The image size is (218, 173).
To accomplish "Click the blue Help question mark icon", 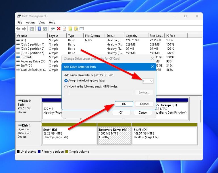I will [39, 29].
